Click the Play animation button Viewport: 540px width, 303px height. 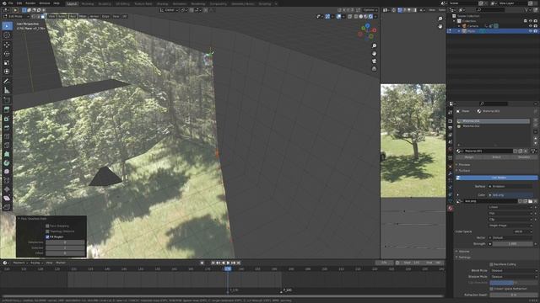[228, 263]
